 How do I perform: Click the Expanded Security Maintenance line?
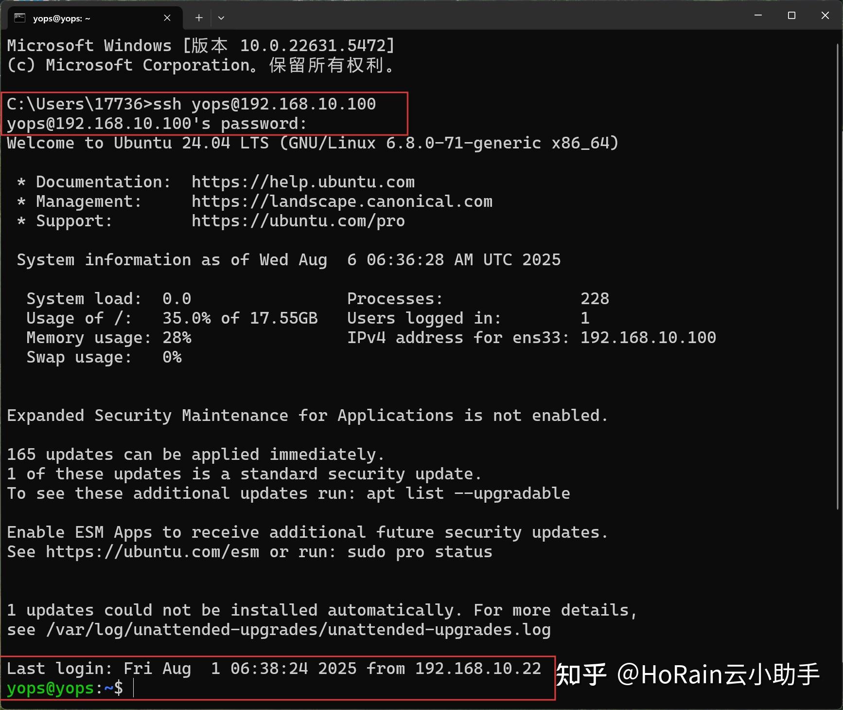[308, 416]
